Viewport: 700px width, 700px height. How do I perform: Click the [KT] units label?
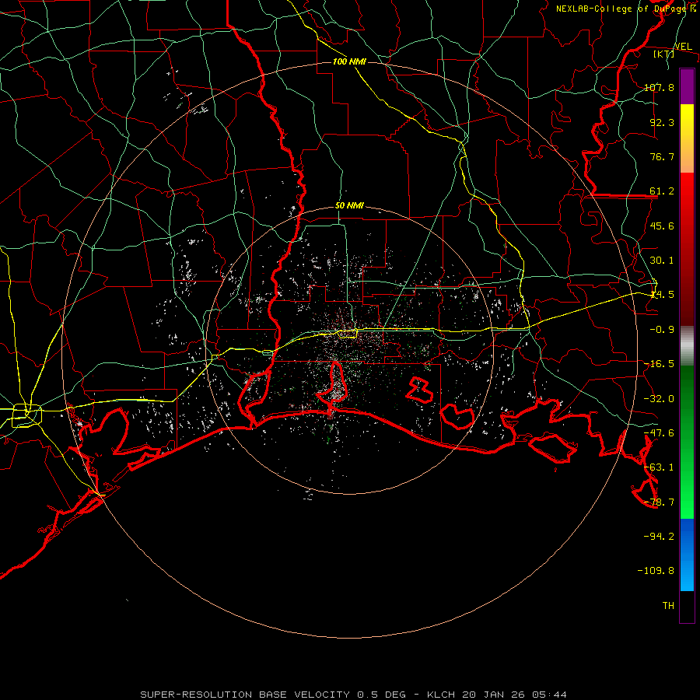tap(664, 54)
